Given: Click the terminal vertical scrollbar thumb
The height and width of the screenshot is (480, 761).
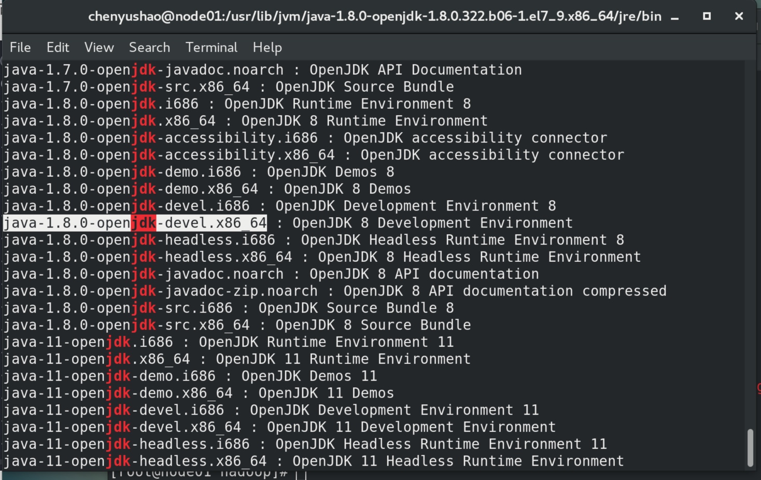Looking at the screenshot, I should pyautogui.click(x=750, y=448).
